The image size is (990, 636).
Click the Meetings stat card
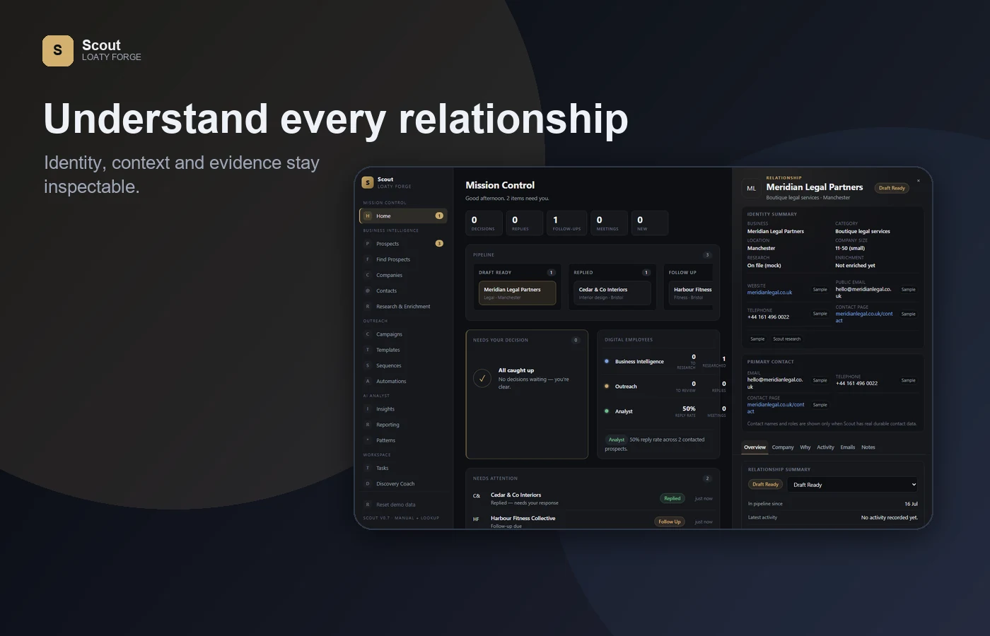coord(608,223)
